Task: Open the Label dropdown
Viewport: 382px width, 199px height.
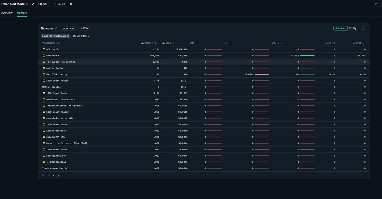Action: point(68,28)
